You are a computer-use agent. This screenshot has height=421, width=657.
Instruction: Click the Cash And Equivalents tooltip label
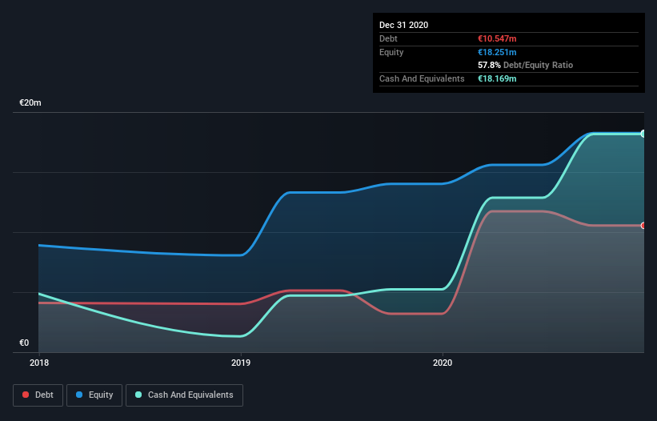[x=422, y=78]
